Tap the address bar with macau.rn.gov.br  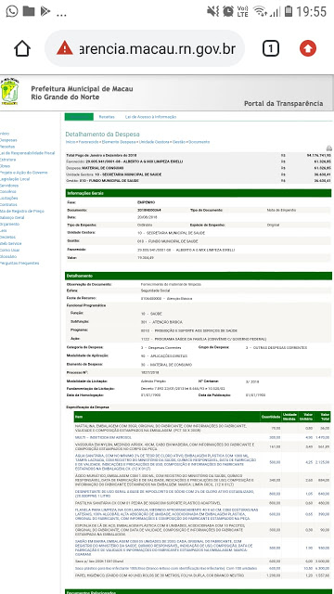point(145,48)
